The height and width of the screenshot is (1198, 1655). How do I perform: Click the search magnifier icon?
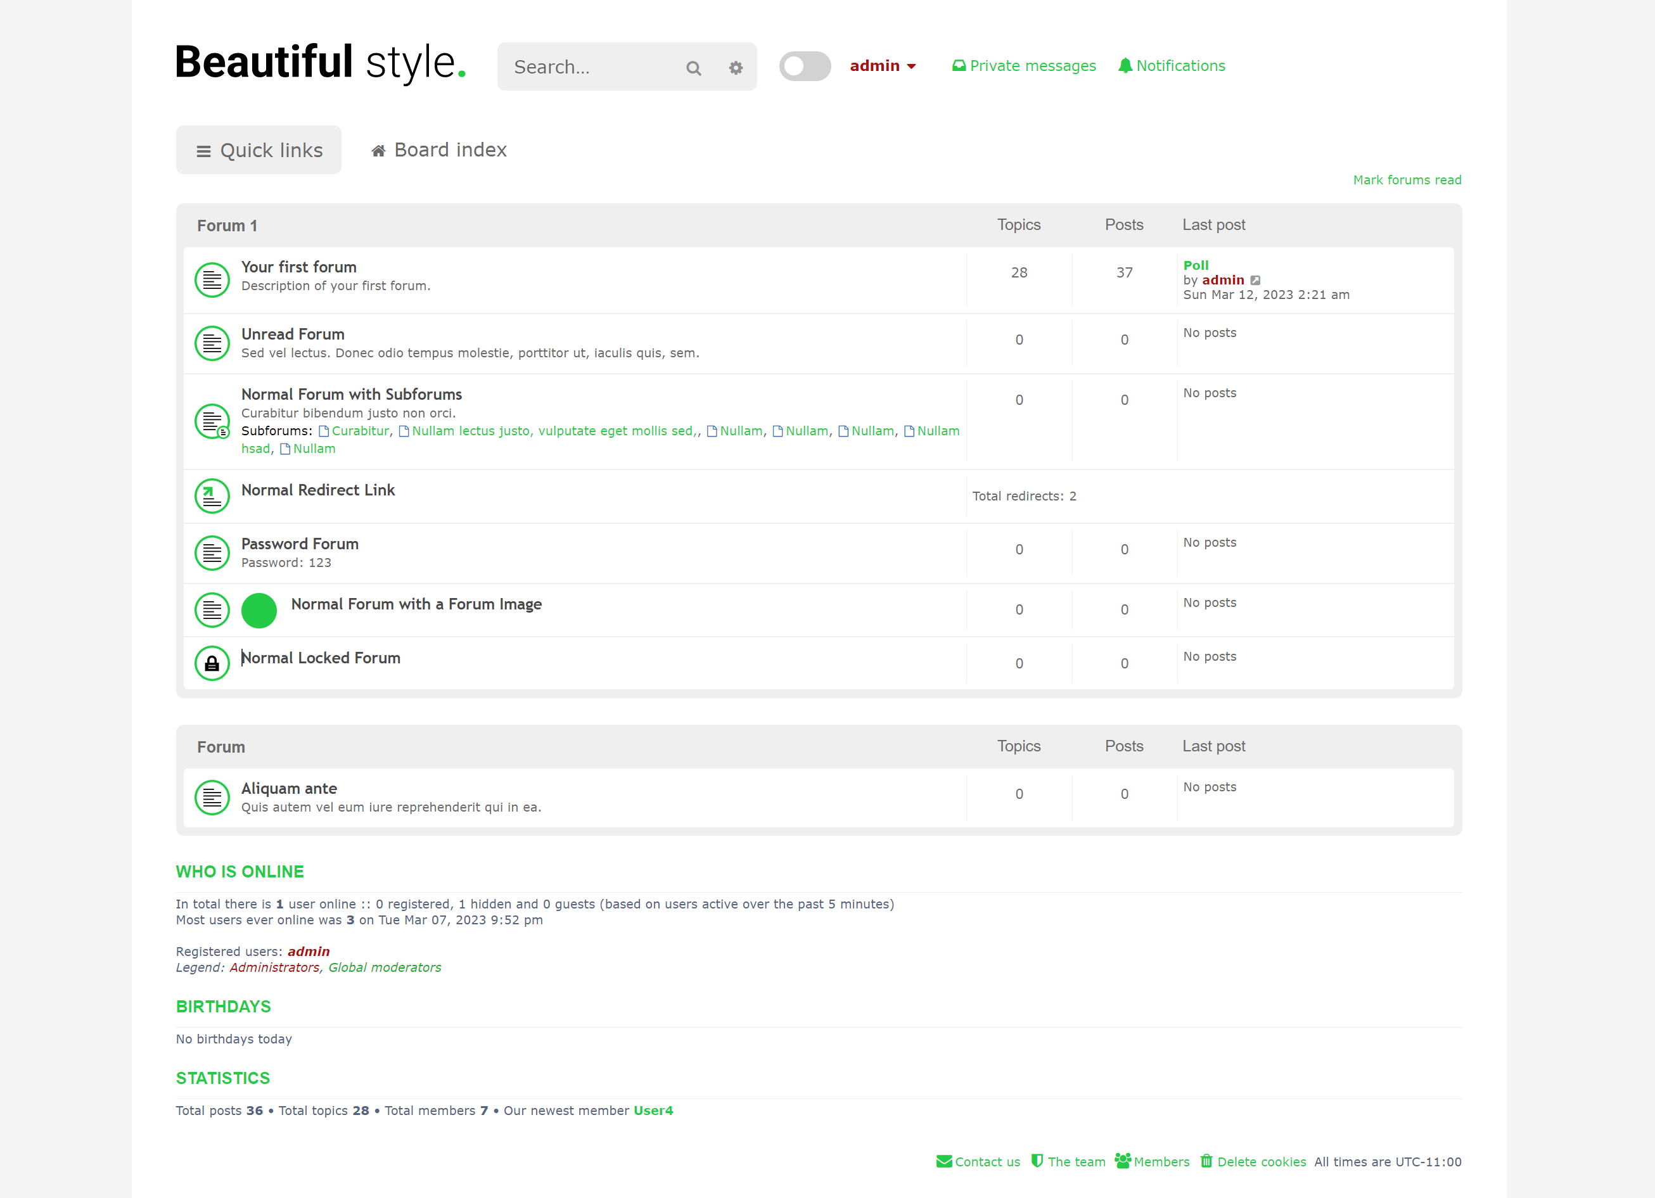click(x=693, y=68)
